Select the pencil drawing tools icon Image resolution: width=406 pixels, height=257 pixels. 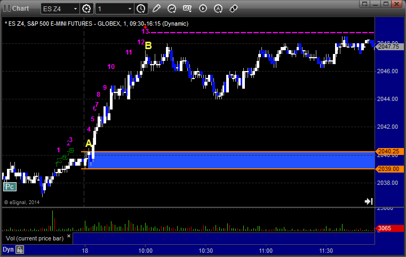tap(156, 9)
